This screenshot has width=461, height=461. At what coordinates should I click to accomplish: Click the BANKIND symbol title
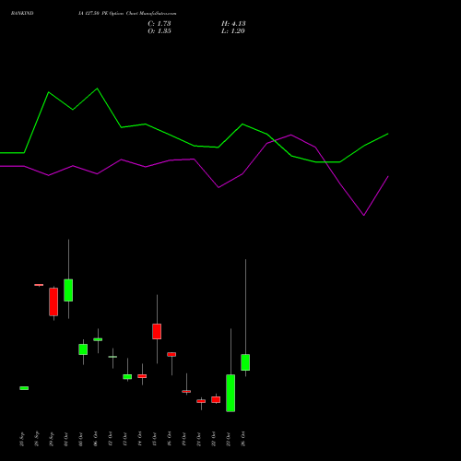22,14
